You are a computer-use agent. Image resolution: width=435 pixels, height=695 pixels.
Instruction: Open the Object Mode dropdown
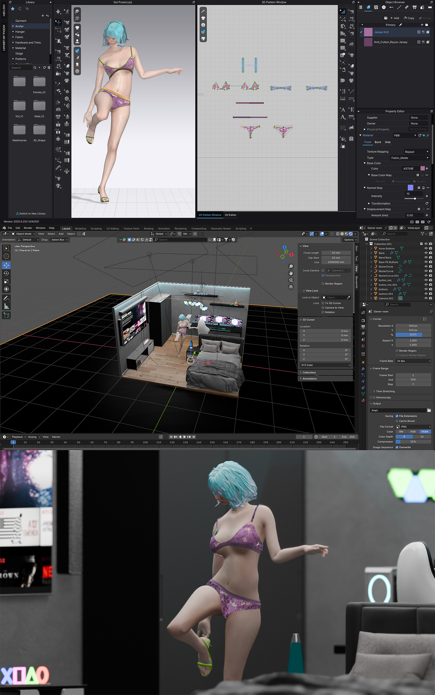(23, 234)
